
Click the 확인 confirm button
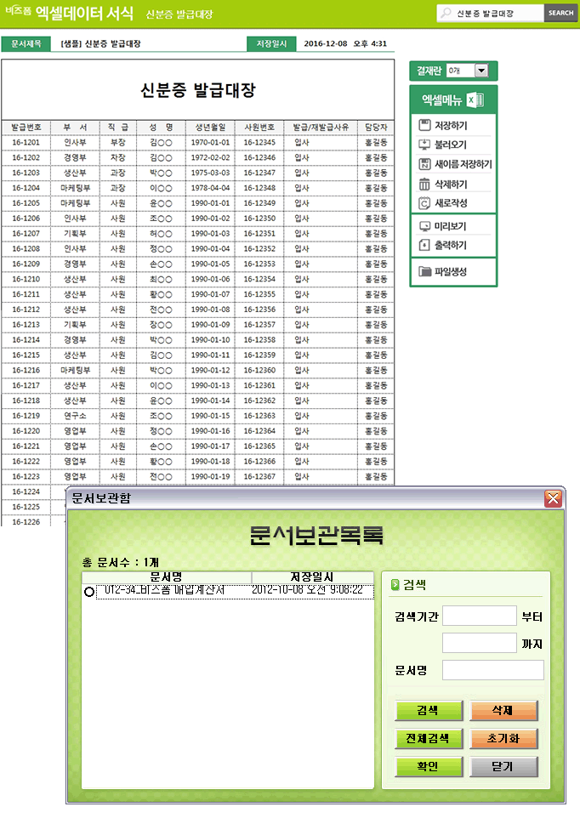[x=429, y=767]
